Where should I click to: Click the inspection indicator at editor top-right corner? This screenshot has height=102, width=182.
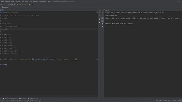pos(97,12)
